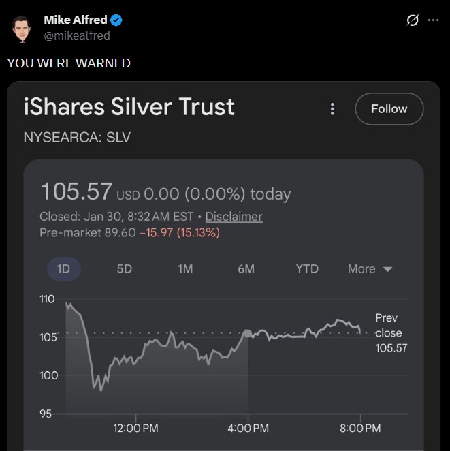
Task: Click the closing price dot on the chart
Action: [x=248, y=333]
